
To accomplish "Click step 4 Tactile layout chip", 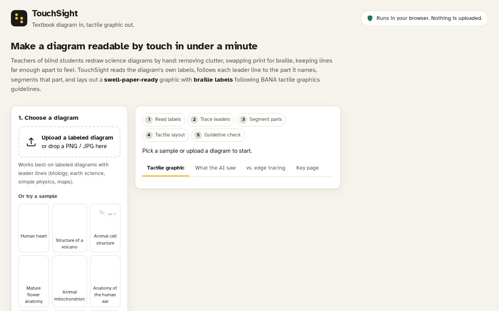I will 166,135.
